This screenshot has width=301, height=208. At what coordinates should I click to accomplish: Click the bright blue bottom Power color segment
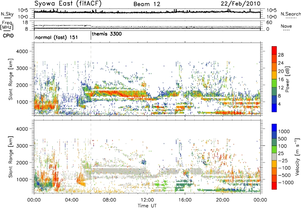[x=274, y=108]
